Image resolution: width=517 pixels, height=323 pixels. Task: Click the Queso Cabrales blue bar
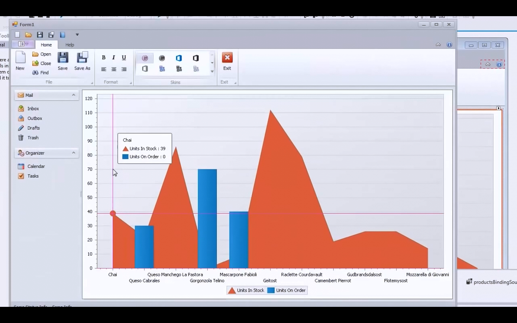coord(144,247)
